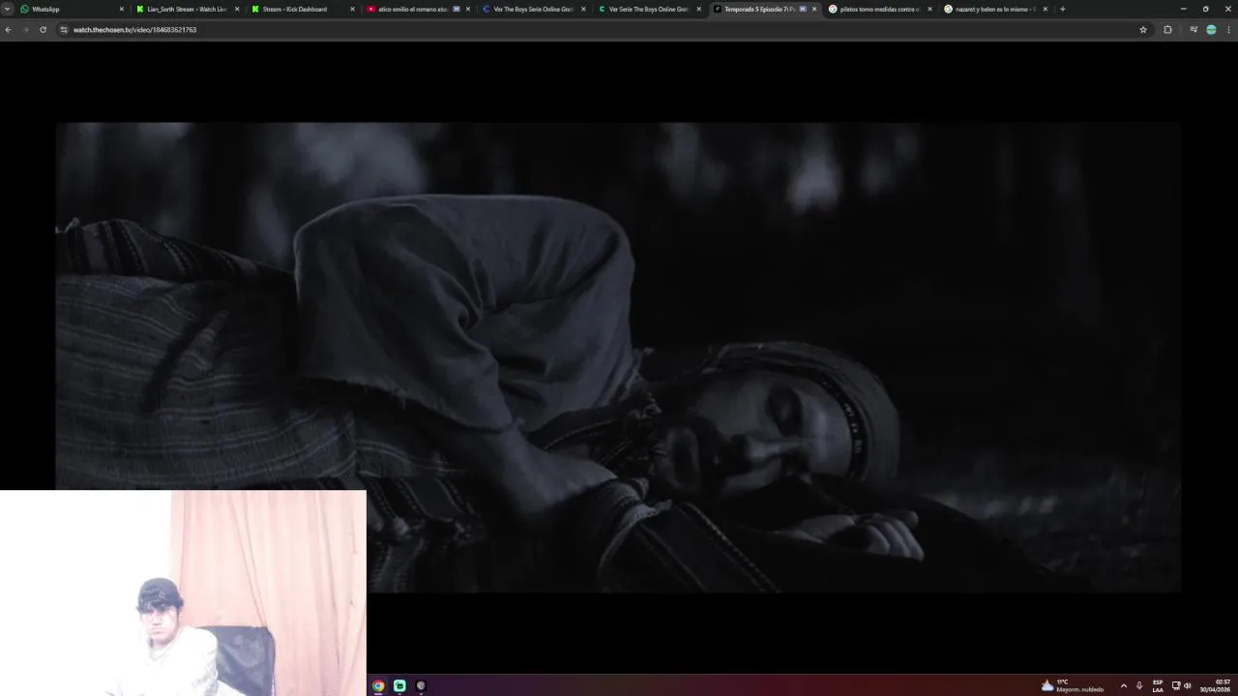
Task: Close the 'atico emilio el romano' tab
Action: point(468,9)
